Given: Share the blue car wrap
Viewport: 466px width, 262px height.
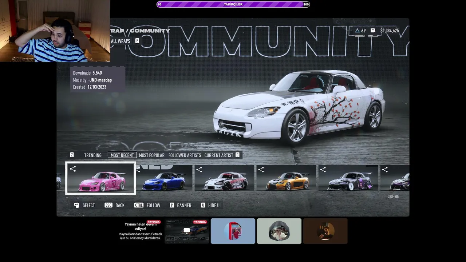Looking at the screenshot, I should (x=138, y=170).
